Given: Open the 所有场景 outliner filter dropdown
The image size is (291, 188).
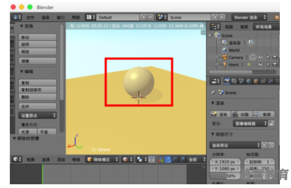Looking at the screenshot, I should coord(266,27).
